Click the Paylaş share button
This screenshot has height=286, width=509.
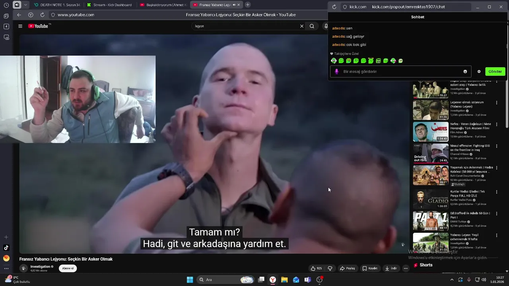(x=348, y=269)
